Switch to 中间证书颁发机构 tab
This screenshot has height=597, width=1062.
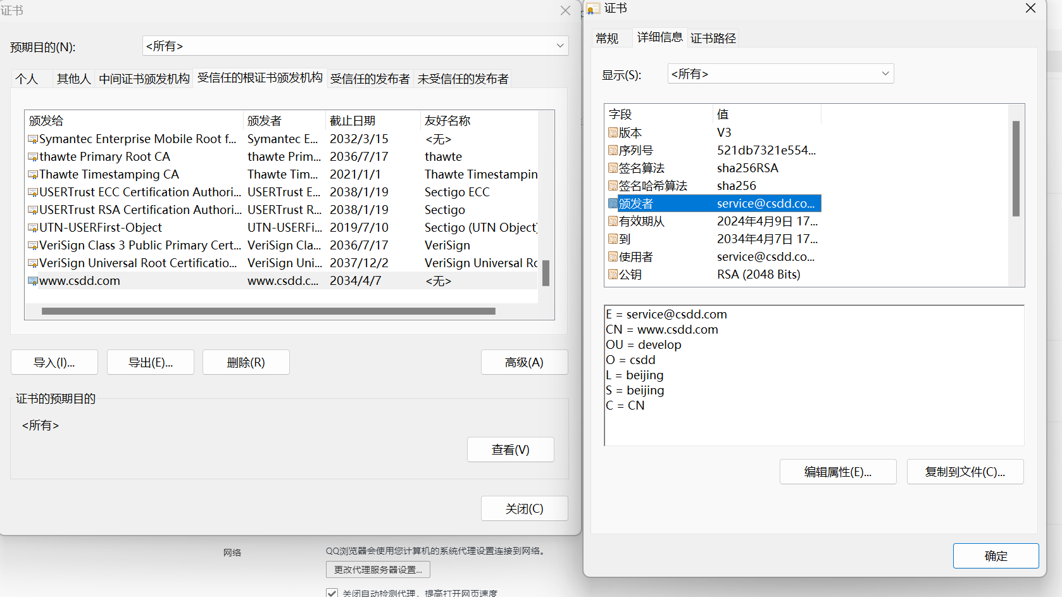click(144, 79)
